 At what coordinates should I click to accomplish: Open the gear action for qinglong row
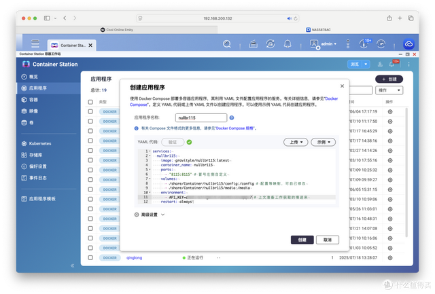(x=390, y=258)
